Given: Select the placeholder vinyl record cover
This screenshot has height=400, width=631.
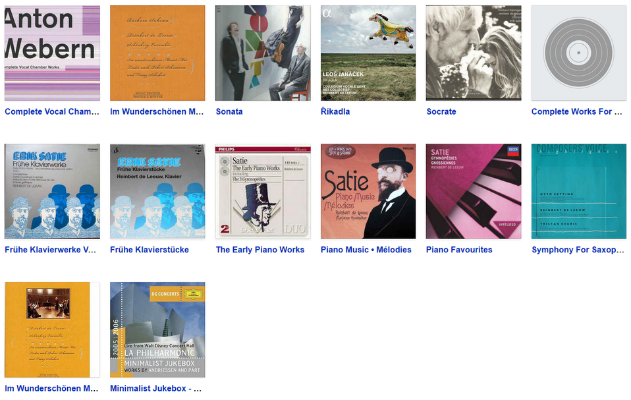Looking at the screenshot, I should click(579, 53).
